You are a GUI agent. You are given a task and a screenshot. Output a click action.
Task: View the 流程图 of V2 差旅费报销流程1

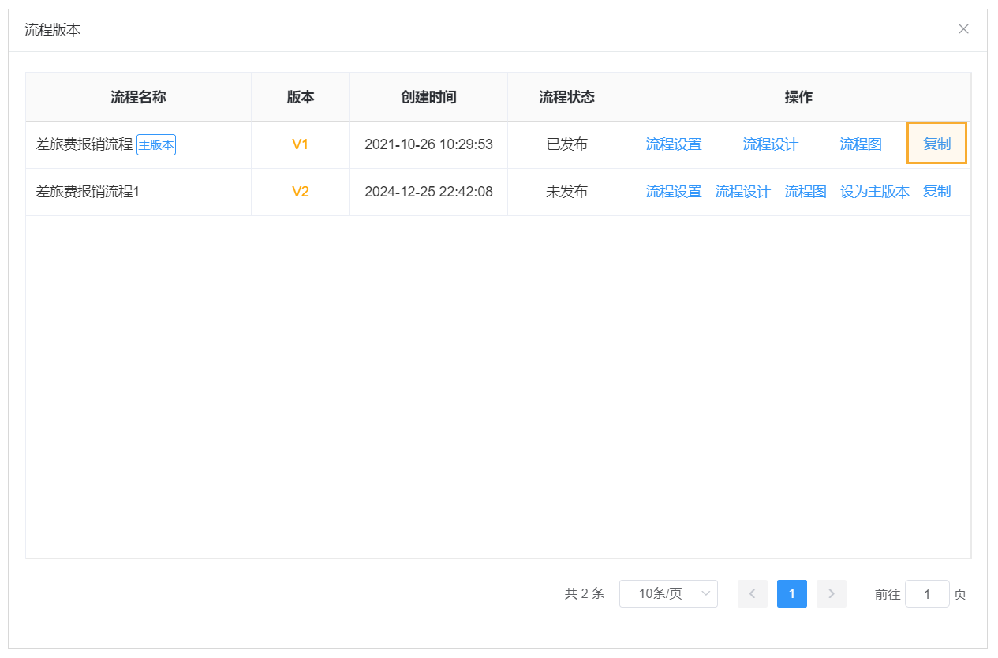pos(805,191)
